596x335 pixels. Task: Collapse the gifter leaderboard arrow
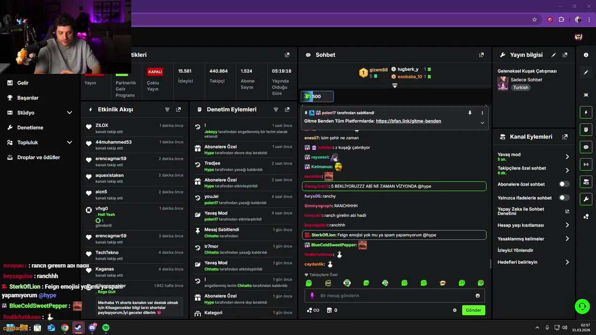(394, 86)
